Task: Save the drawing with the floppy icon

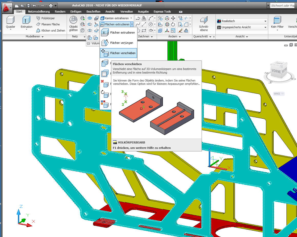Action: [x=28, y=6]
